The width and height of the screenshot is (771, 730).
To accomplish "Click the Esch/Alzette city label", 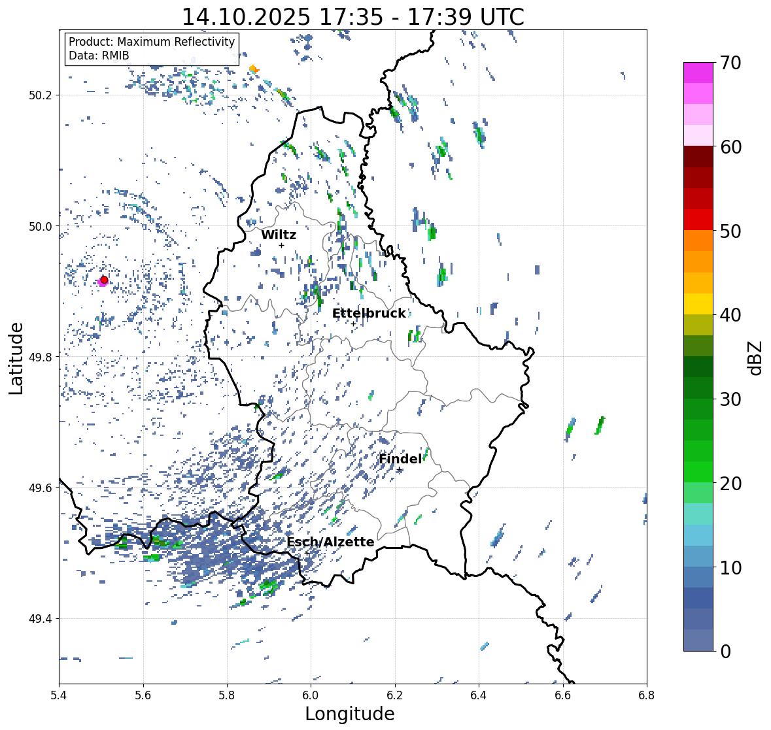I will click(x=330, y=542).
